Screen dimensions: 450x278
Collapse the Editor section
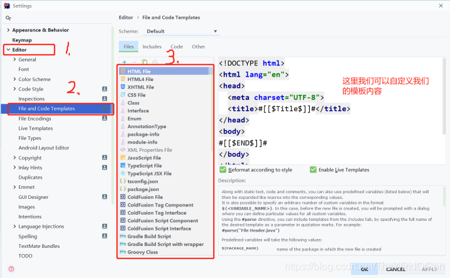click(8, 50)
